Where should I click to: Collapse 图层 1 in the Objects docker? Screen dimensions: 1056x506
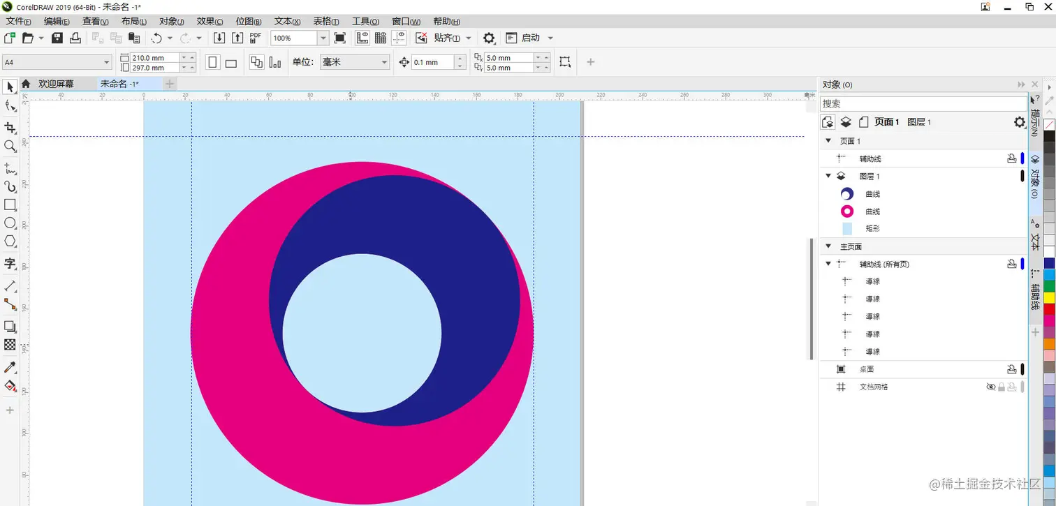tap(828, 176)
